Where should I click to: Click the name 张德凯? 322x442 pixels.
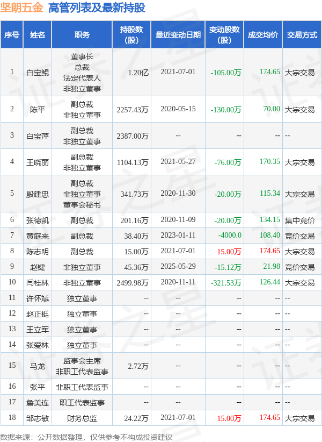[38, 220]
